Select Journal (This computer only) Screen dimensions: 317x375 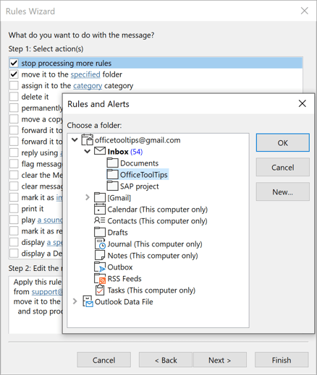click(155, 244)
